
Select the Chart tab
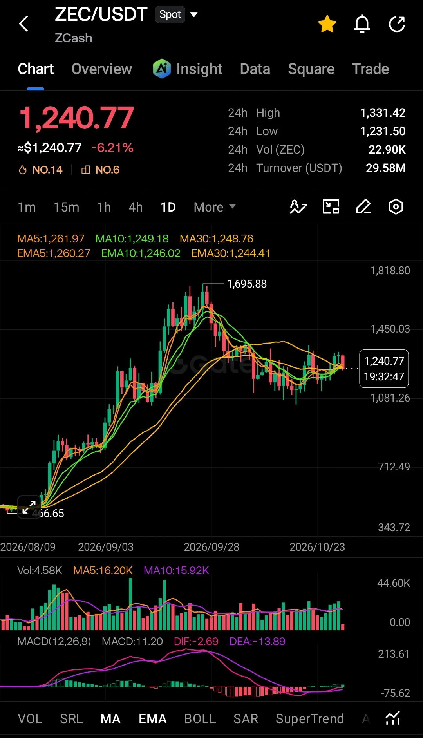[36, 69]
